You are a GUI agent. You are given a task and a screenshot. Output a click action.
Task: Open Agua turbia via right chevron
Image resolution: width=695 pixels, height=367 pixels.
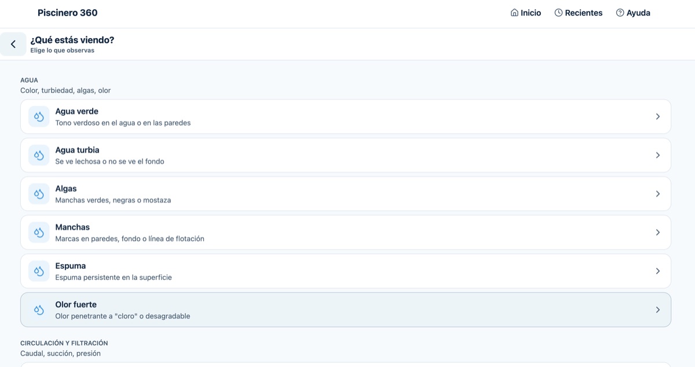pos(657,155)
